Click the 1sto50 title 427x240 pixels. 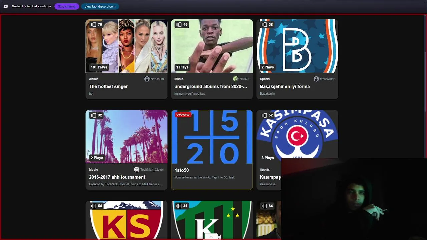tap(182, 170)
